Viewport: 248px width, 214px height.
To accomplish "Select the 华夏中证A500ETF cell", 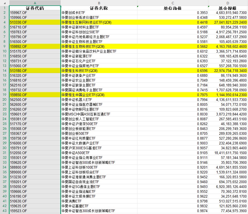I will [99, 153].
